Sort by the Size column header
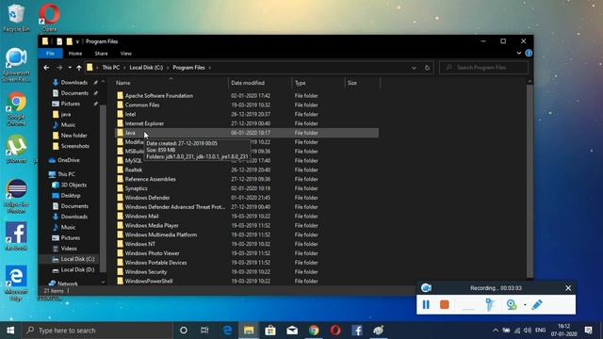 tap(363, 83)
